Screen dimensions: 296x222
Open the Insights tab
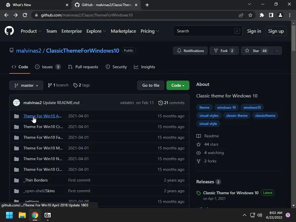pyautogui.click(x=145, y=67)
